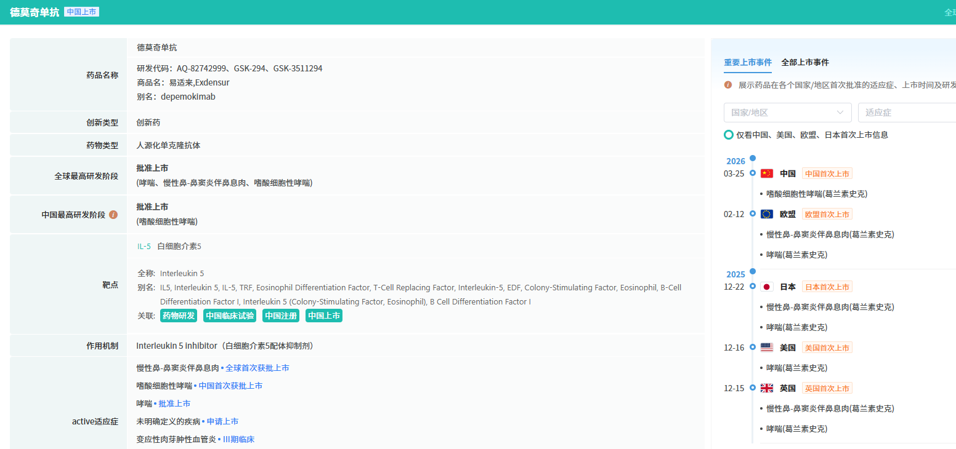Click the info icon beside 中国最高研发阶段
The height and width of the screenshot is (449, 956).
tap(113, 215)
